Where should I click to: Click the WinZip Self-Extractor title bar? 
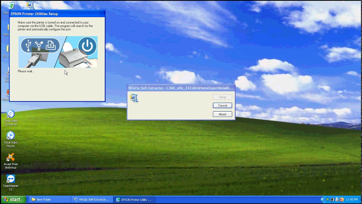[181, 88]
